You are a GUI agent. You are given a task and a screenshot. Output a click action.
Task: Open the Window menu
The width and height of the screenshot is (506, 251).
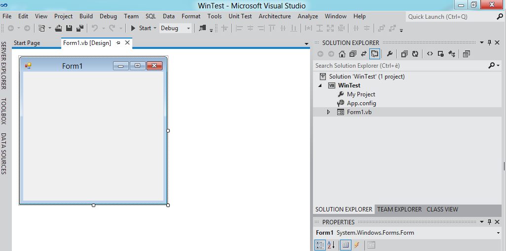point(336,16)
